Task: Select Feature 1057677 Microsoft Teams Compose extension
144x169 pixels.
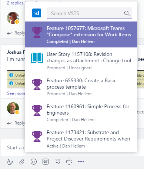Action: (x=81, y=34)
